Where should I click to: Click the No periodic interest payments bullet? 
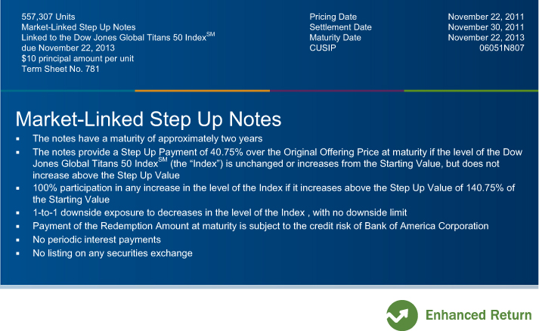click(97, 240)
